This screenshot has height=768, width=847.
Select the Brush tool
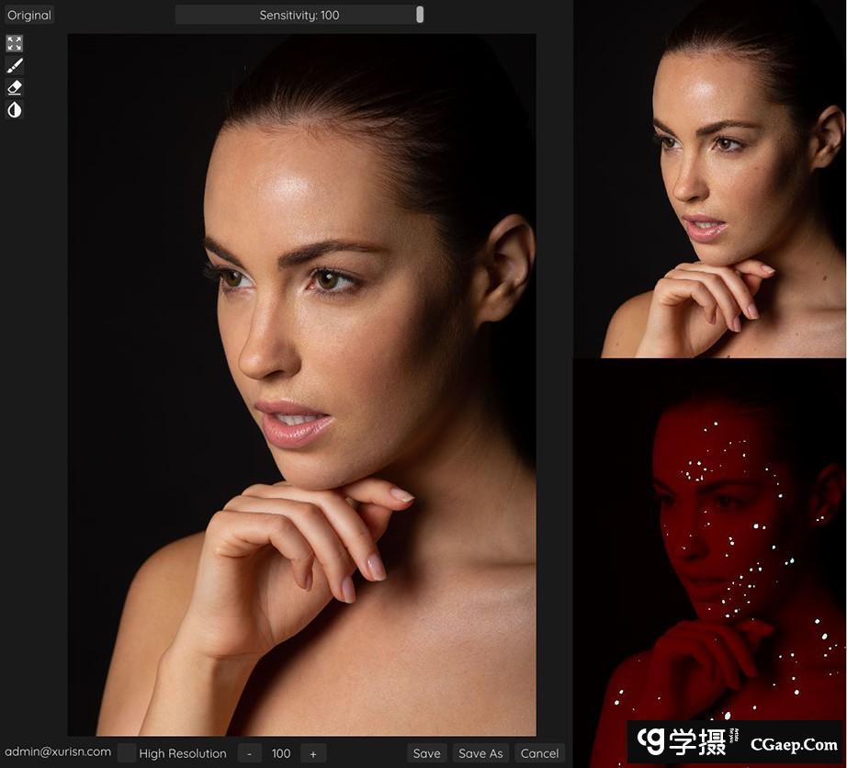(x=15, y=65)
